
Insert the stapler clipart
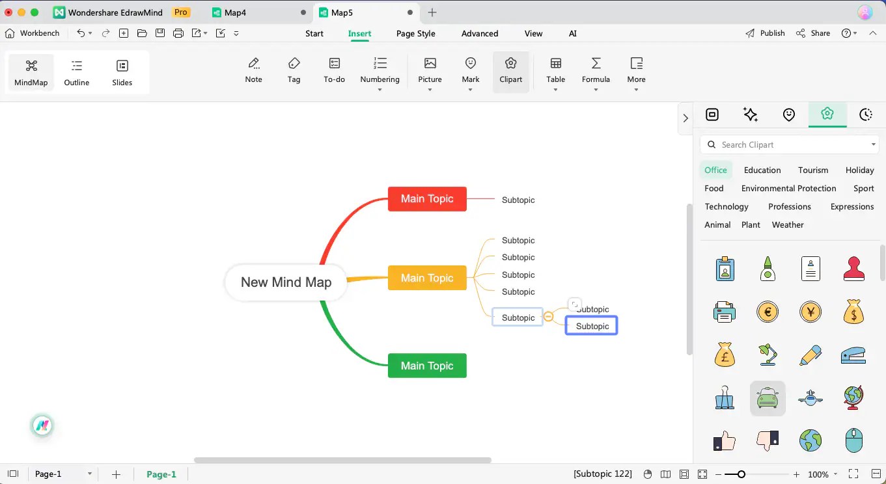(x=853, y=355)
